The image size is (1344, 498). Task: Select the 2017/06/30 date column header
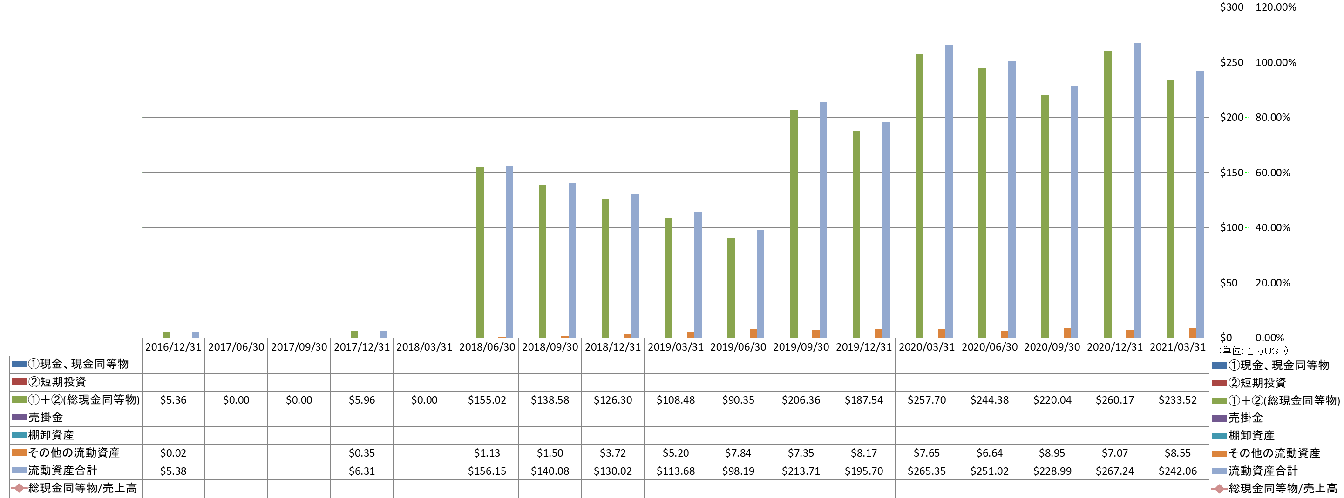click(236, 347)
